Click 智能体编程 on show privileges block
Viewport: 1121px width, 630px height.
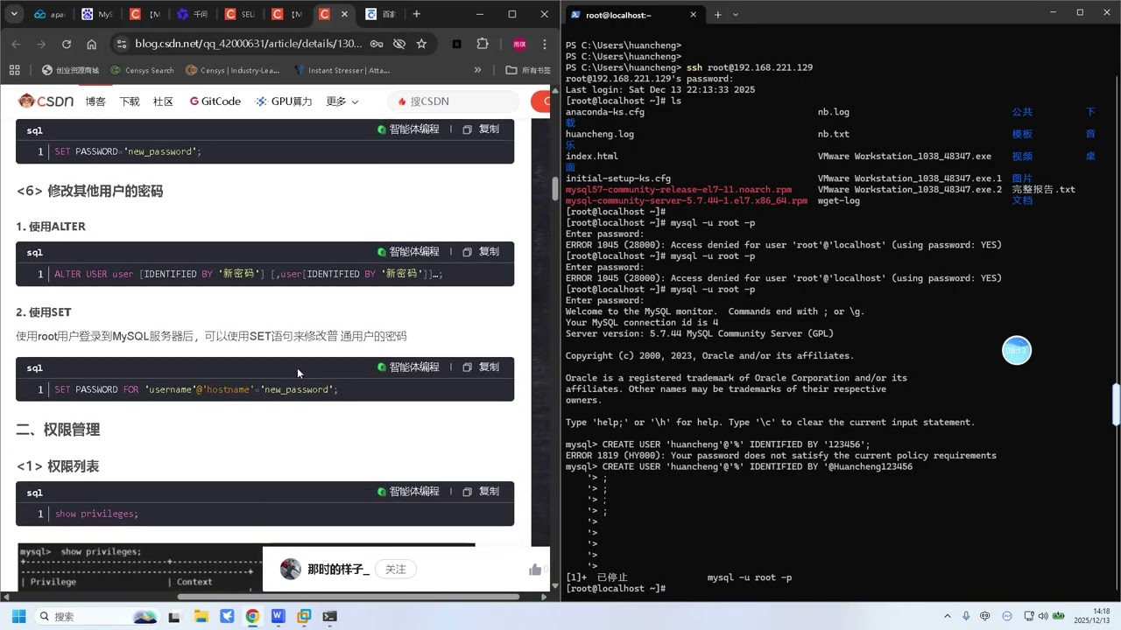tap(408, 492)
